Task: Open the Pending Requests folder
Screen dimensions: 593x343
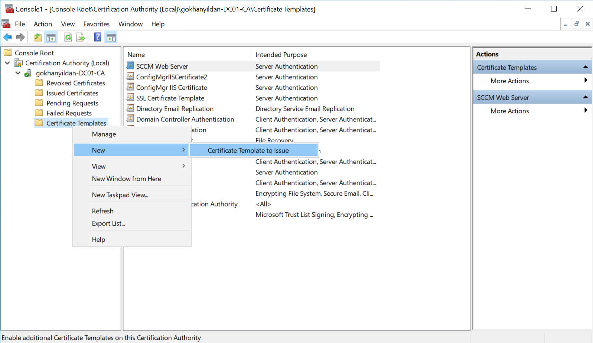Action: pyautogui.click(x=72, y=103)
